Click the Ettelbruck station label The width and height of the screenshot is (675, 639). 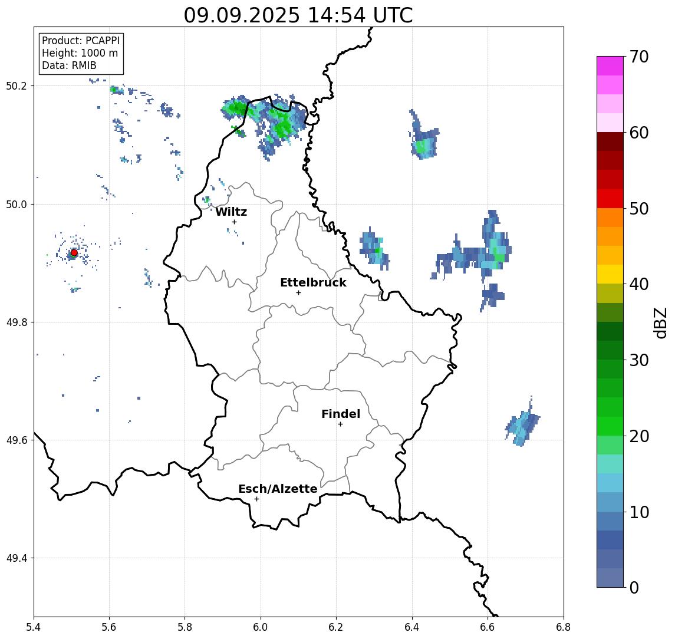[313, 282]
